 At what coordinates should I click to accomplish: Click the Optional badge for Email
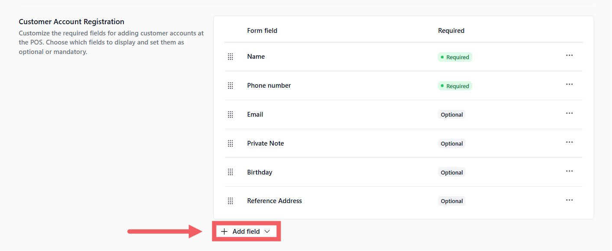[x=452, y=115]
